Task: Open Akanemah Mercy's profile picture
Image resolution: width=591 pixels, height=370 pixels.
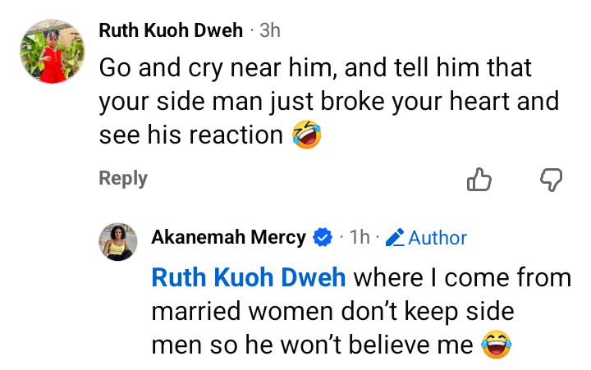Action: click(117, 242)
